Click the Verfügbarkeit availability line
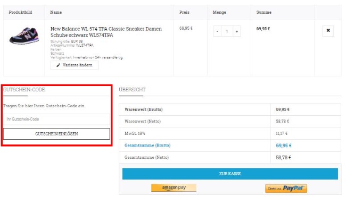 (x=86, y=57)
